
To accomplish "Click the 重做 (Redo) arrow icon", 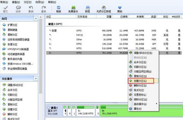I will (x=44, y=8).
